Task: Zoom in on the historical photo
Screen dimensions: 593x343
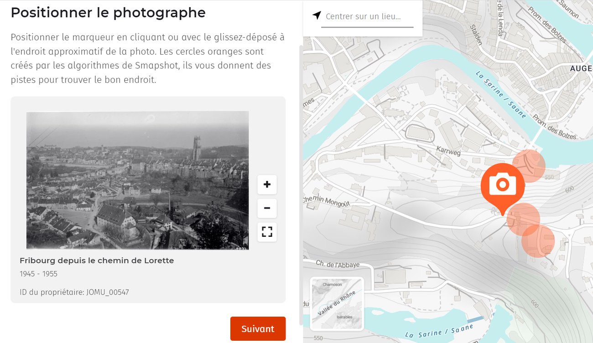Action: [x=267, y=184]
